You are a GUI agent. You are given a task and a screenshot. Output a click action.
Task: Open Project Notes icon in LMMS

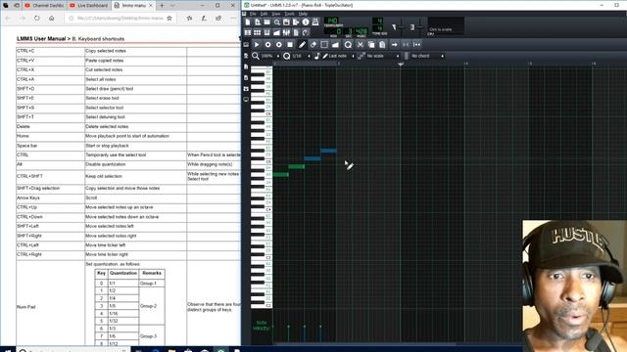click(x=296, y=32)
